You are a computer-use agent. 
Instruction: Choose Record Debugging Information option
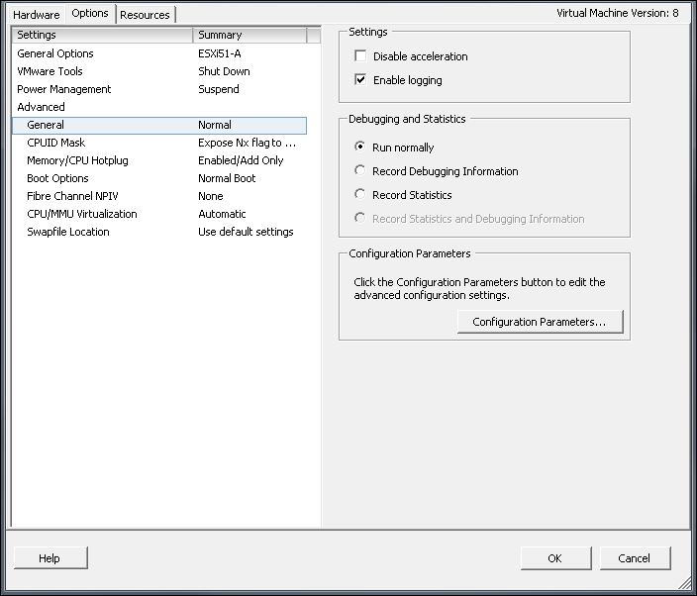(x=360, y=170)
